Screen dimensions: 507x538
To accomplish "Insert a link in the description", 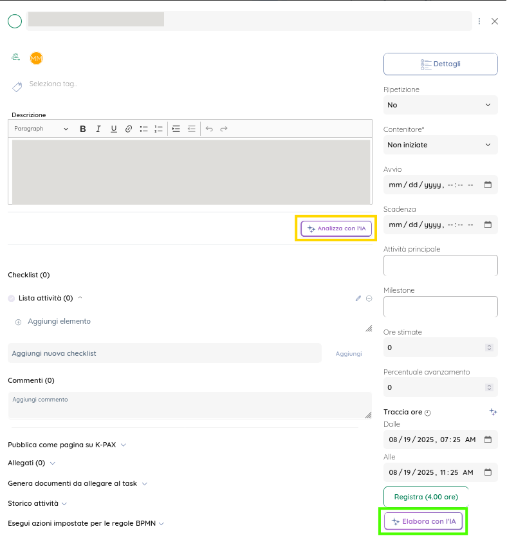I will tap(129, 129).
